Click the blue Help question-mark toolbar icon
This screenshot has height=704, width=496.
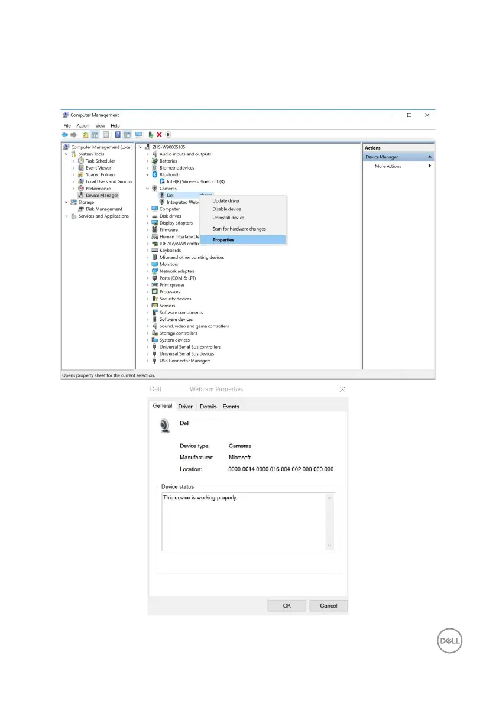pyautogui.click(x=118, y=135)
